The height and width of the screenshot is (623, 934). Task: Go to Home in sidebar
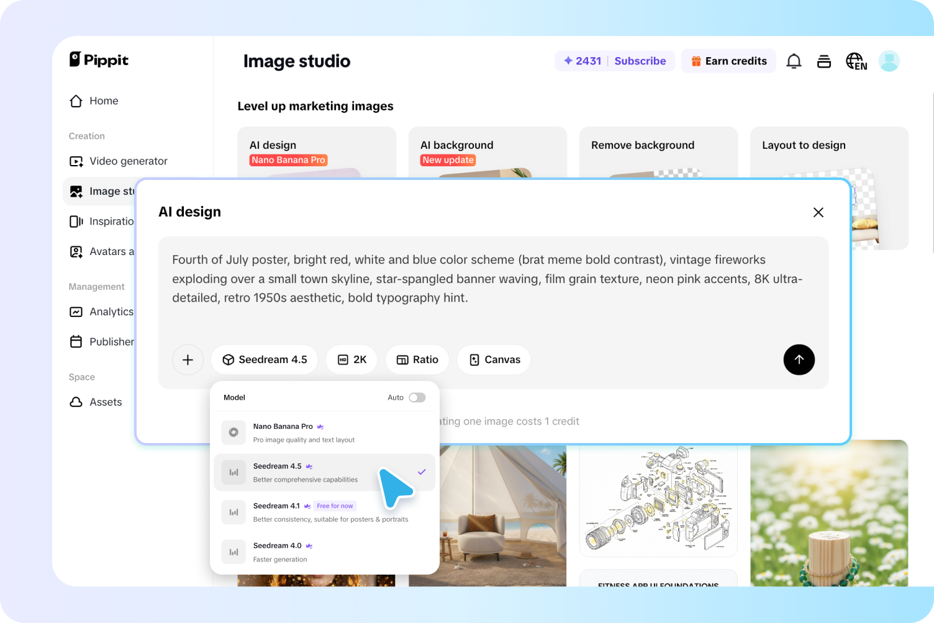tap(103, 101)
